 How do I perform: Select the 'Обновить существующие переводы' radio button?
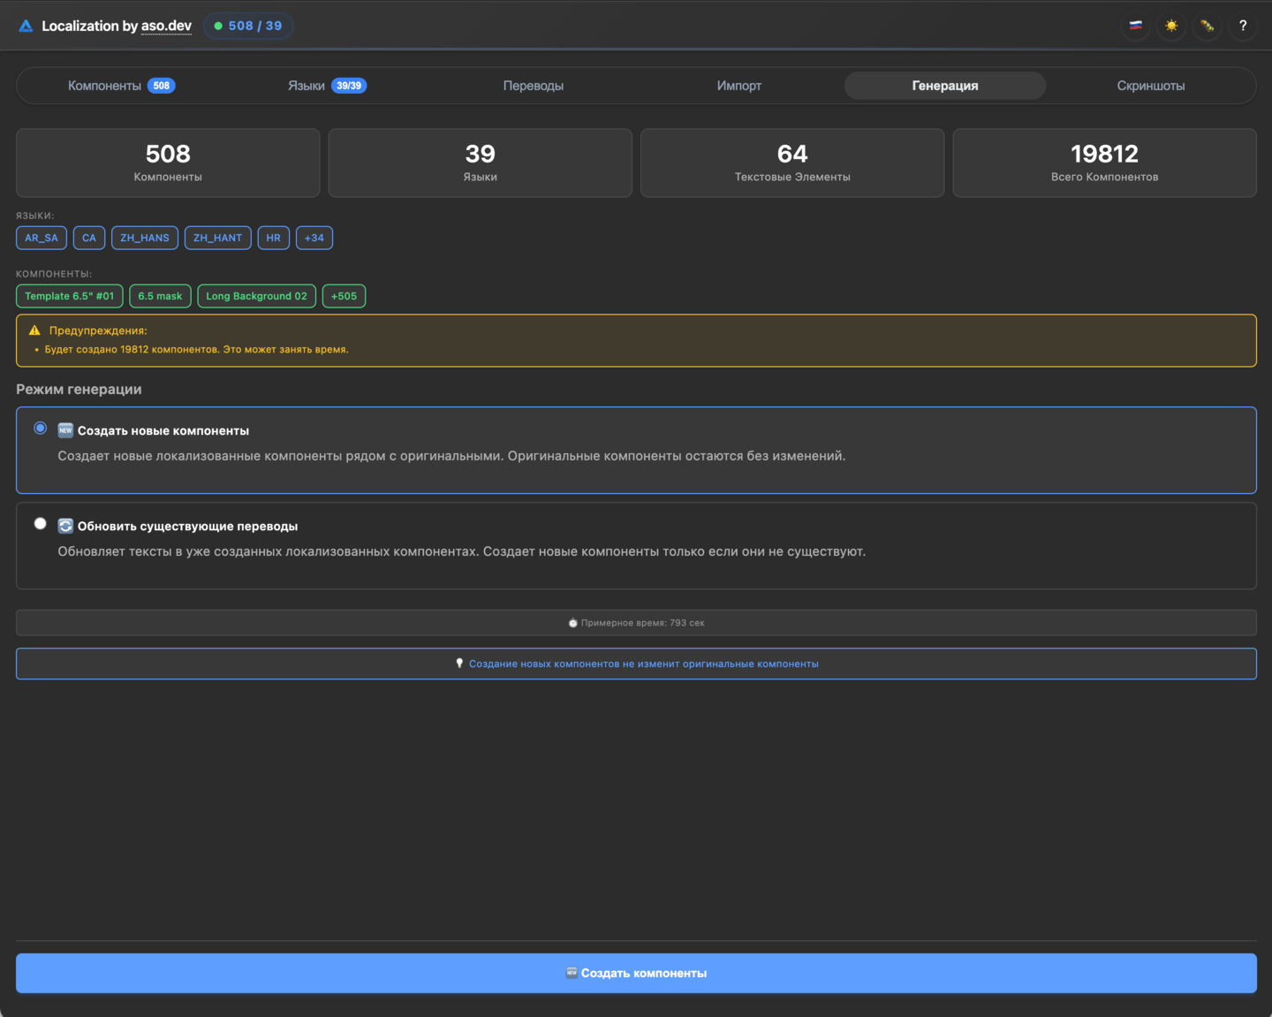pyautogui.click(x=41, y=524)
